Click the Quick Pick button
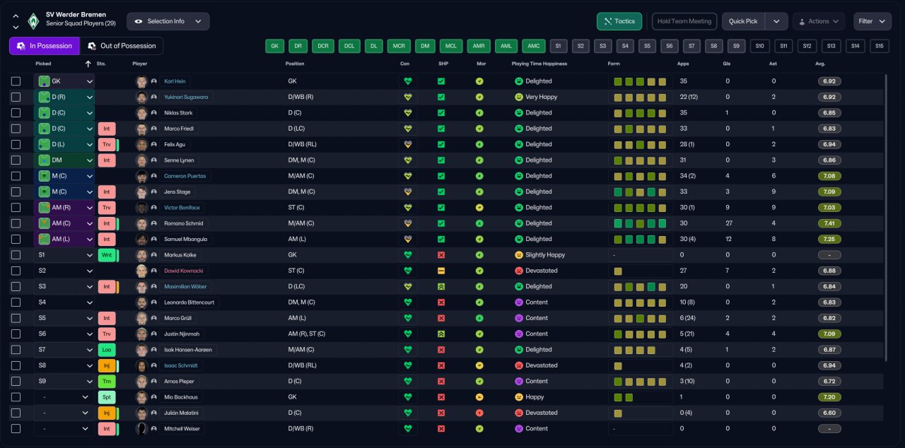 743,21
